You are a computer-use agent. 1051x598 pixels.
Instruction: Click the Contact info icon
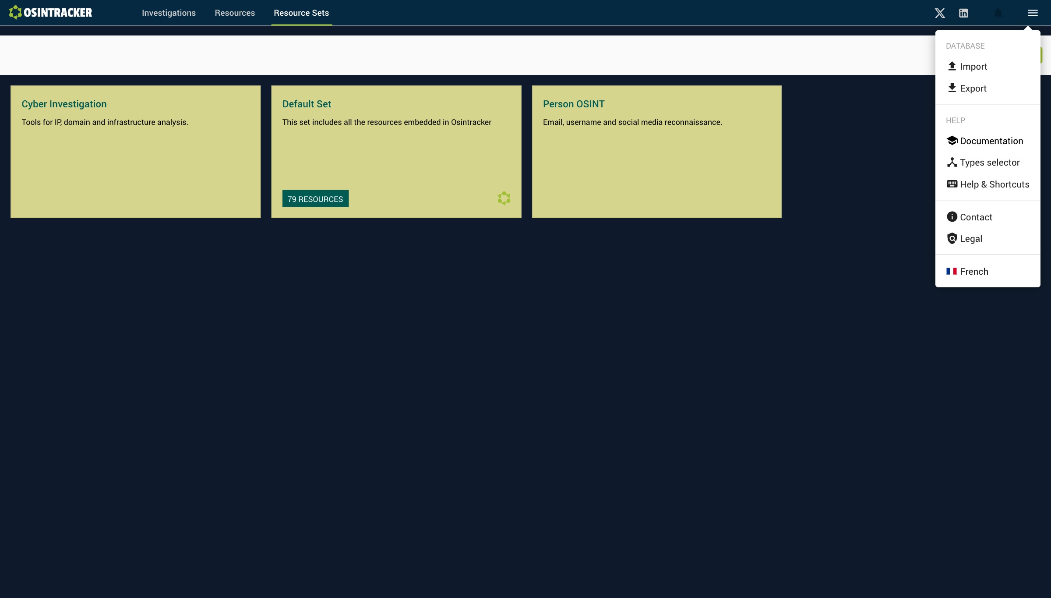tap(952, 217)
